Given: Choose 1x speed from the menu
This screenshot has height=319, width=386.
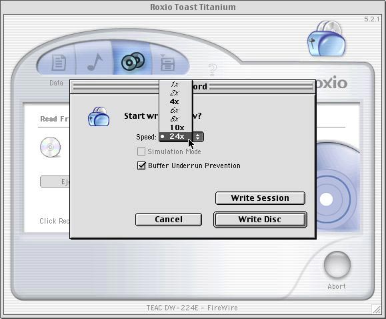Looking at the screenshot, I should coord(175,84).
